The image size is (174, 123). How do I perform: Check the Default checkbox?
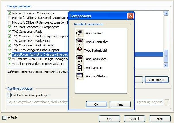4,118
